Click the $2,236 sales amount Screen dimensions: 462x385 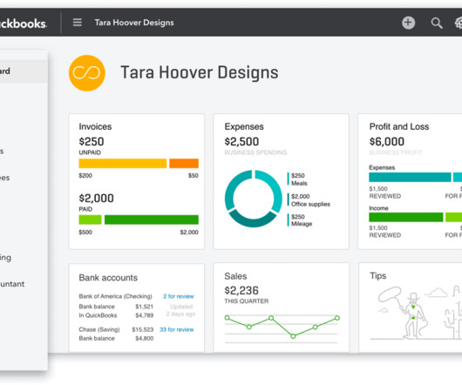pos(241,291)
